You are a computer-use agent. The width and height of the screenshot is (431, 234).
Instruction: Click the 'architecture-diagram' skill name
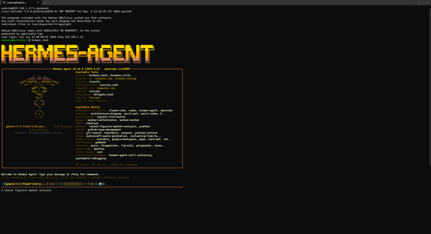[x=106, y=114]
